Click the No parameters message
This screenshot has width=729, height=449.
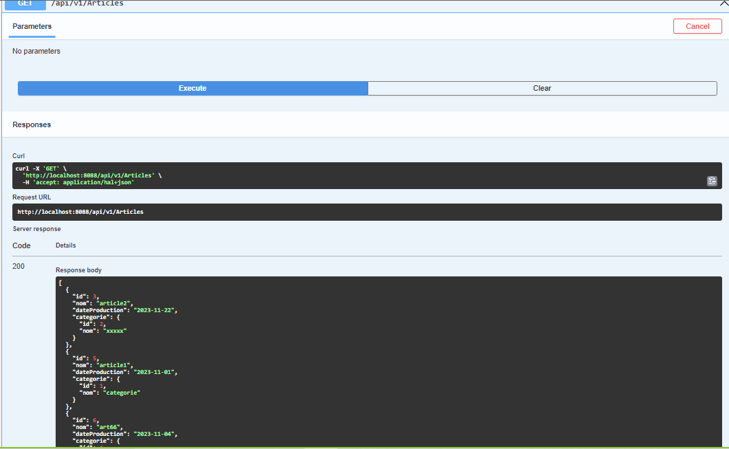[36, 51]
